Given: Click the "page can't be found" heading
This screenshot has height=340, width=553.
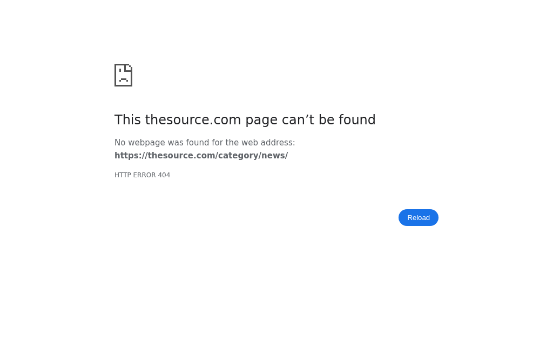Looking at the screenshot, I should click(x=245, y=119).
